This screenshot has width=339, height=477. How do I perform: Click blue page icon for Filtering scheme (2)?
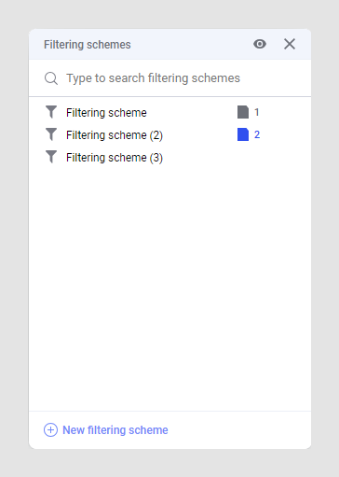click(x=243, y=134)
